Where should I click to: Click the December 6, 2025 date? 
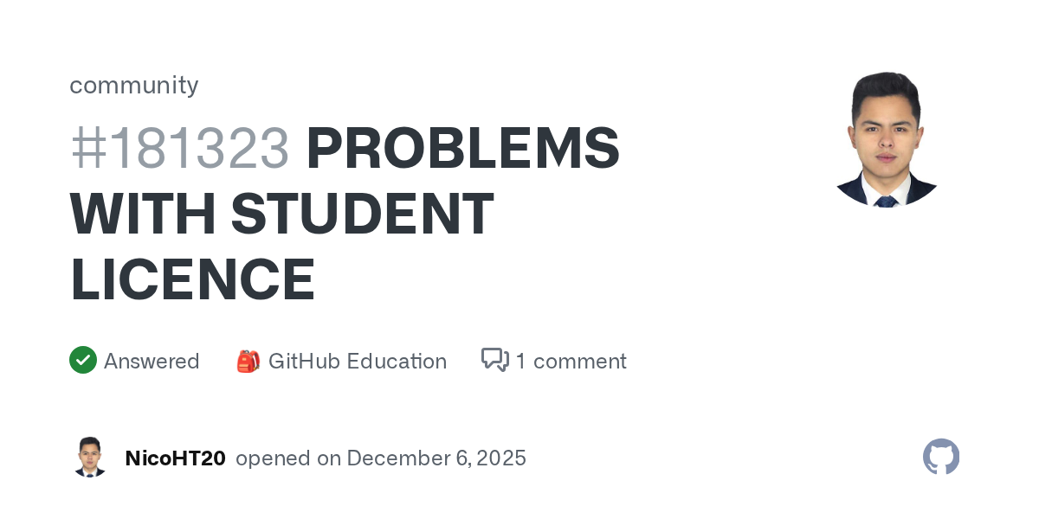click(436, 458)
